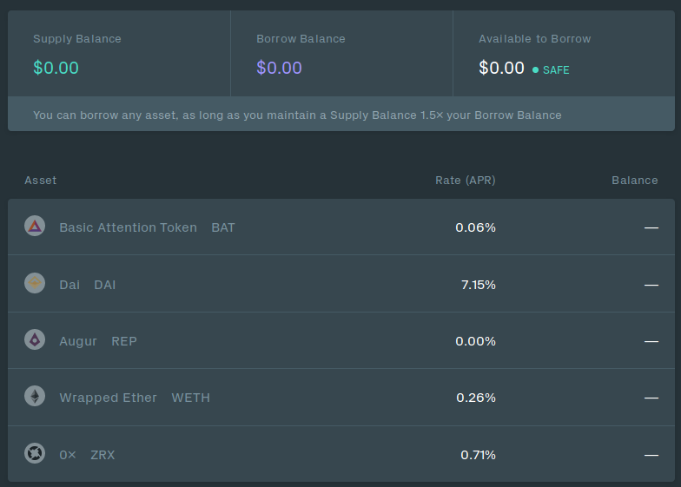The width and height of the screenshot is (681, 487).
Task: Click the Wrapped Ether icon
Action: (35, 397)
